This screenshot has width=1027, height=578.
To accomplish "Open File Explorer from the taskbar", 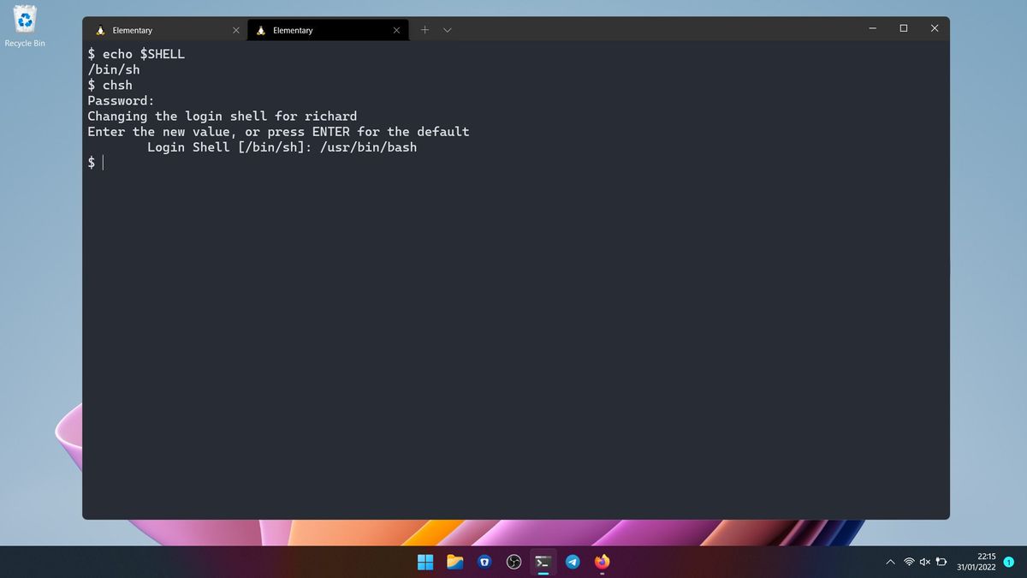I will pyautogui.click(x=454, y=562).
